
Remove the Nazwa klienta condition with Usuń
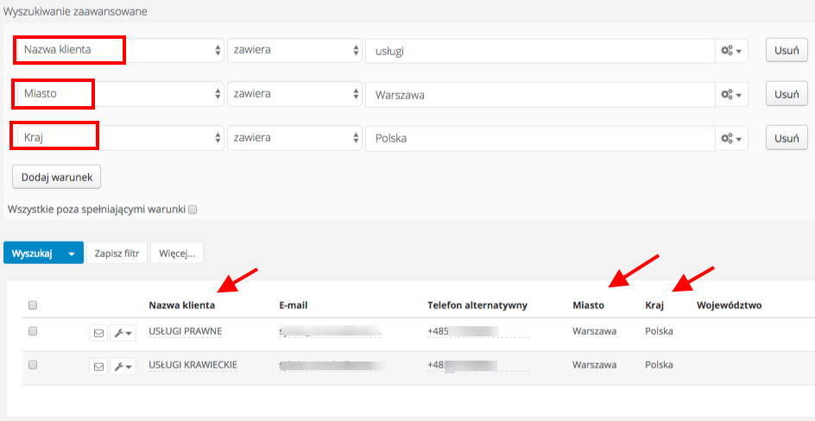[x=787, y=50]
